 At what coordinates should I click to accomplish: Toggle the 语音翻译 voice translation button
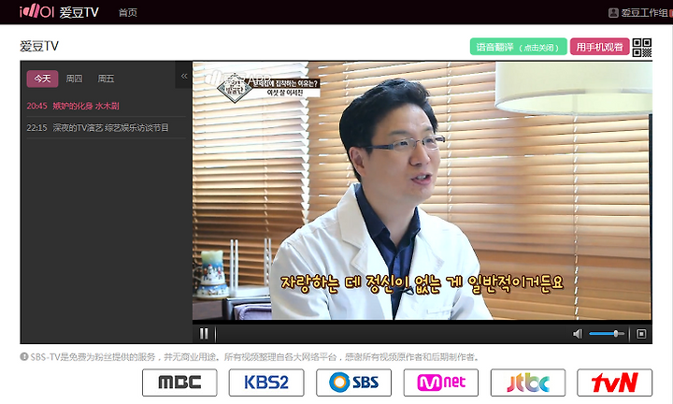518,47
